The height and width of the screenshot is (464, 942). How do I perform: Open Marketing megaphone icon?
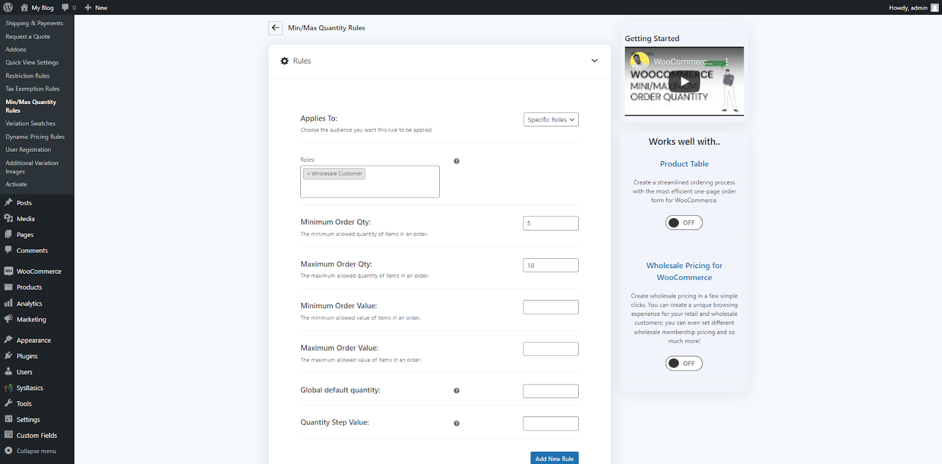[x=8, y=319]
